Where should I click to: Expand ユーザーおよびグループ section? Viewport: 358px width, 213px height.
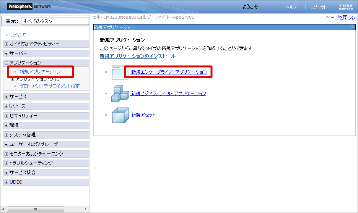7,145
